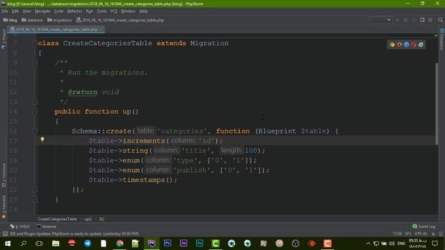Open Telegram from the taskbar
The height and width of the screenshot is (250, 445).
pos(88,244)
